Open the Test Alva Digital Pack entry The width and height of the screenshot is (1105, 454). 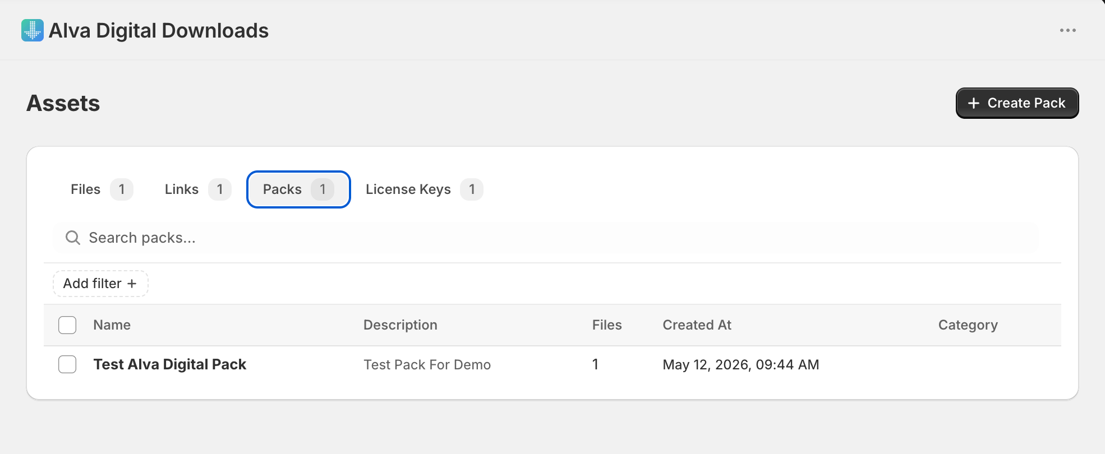[x=170, y=364]
